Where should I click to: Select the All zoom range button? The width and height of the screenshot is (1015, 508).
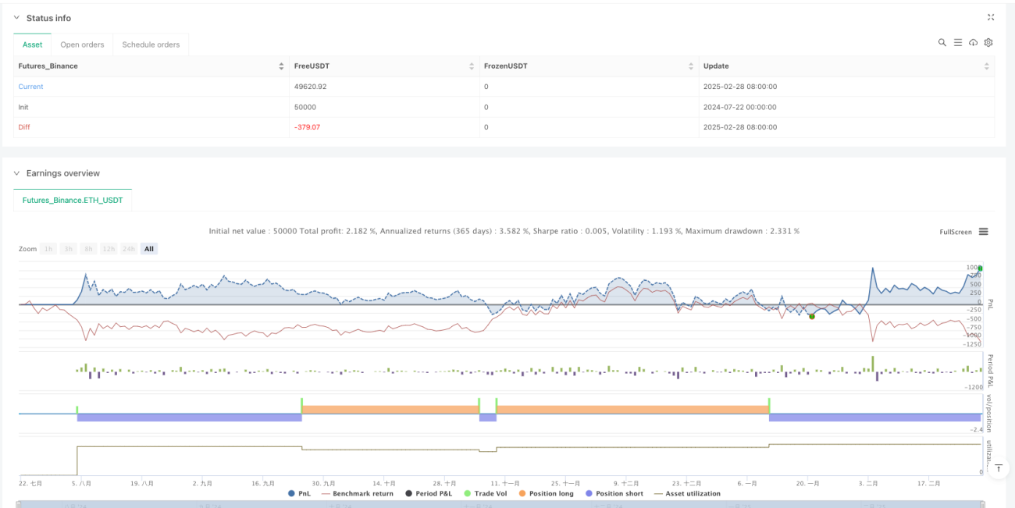149,249
